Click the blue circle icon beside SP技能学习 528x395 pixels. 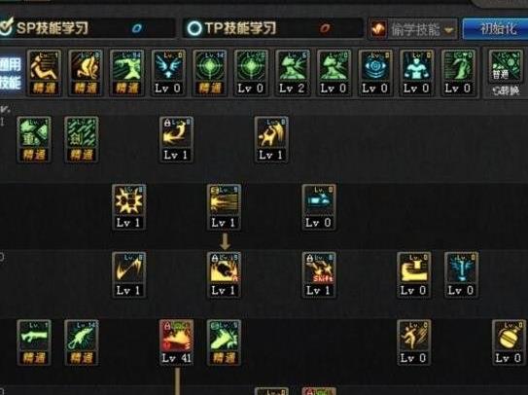137,28
